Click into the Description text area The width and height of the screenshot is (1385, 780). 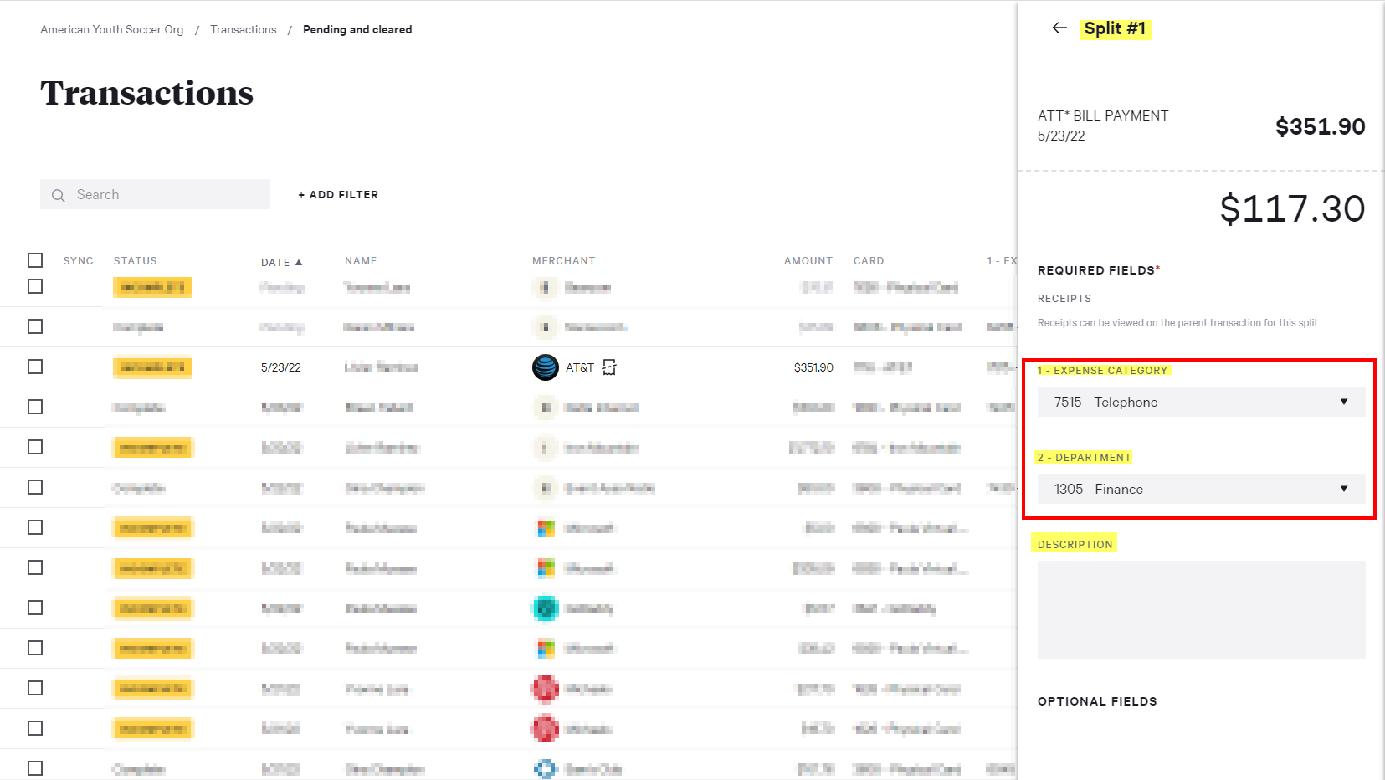tap(1201, 609)
